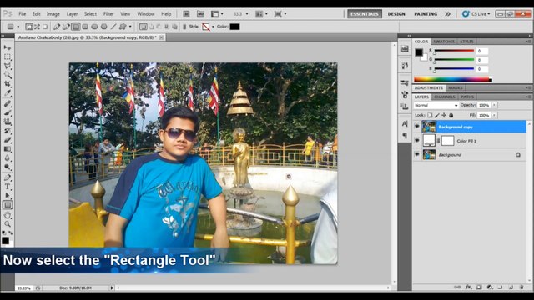Select the Gradient tool
The width and height of the screenshot is (534, 300).
point(8,149)
